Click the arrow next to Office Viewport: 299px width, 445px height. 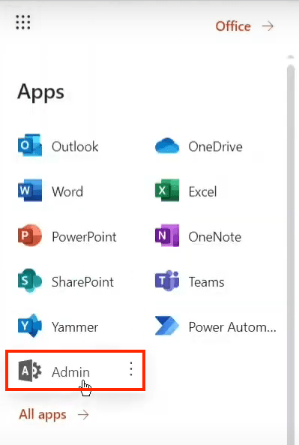(268, 26)
